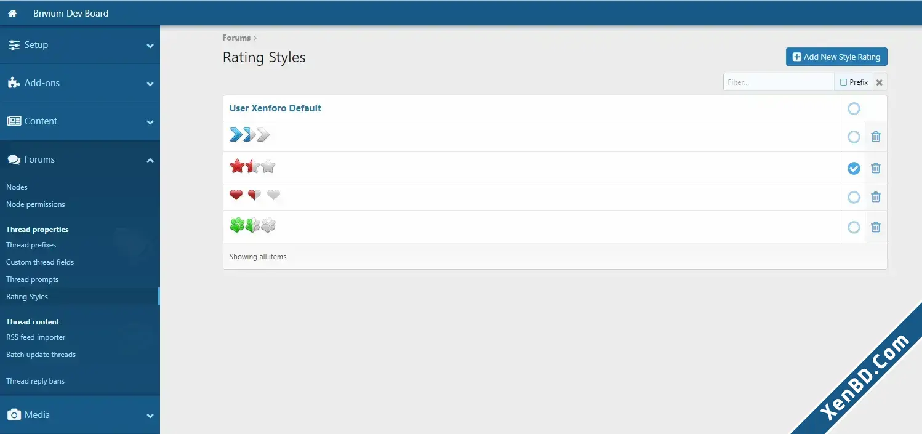The width and height of the screenshot is (922, 434).
Task: Click the Rating Styles page heading
Action: 264,57
